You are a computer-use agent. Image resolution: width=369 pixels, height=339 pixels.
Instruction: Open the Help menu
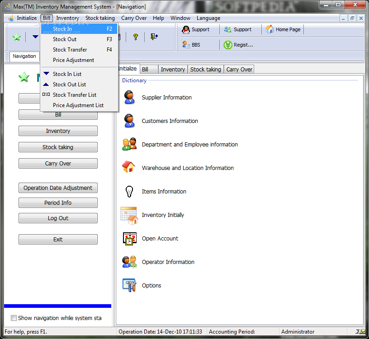coord(158,18)
